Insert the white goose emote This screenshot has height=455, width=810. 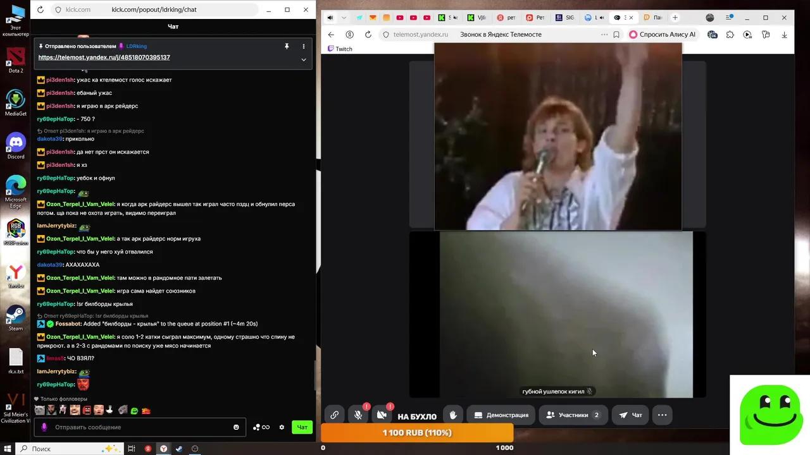pos(110,410)
